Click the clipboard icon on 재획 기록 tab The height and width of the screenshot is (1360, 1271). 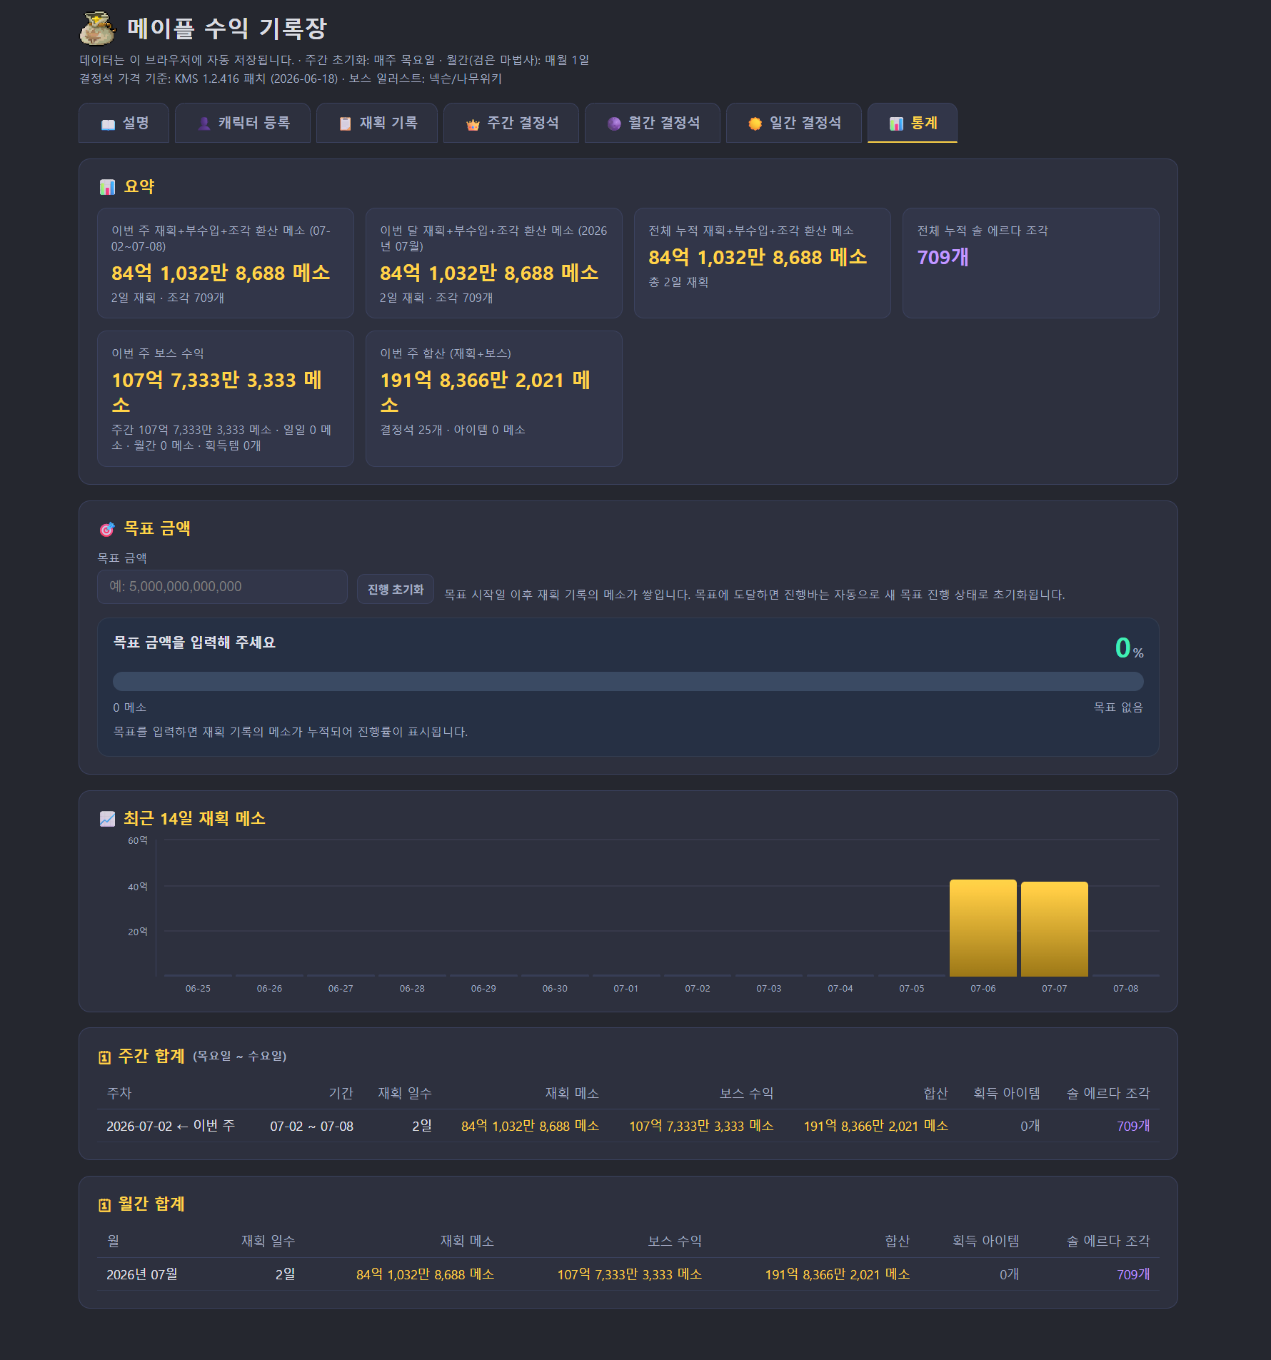(345, 124)
